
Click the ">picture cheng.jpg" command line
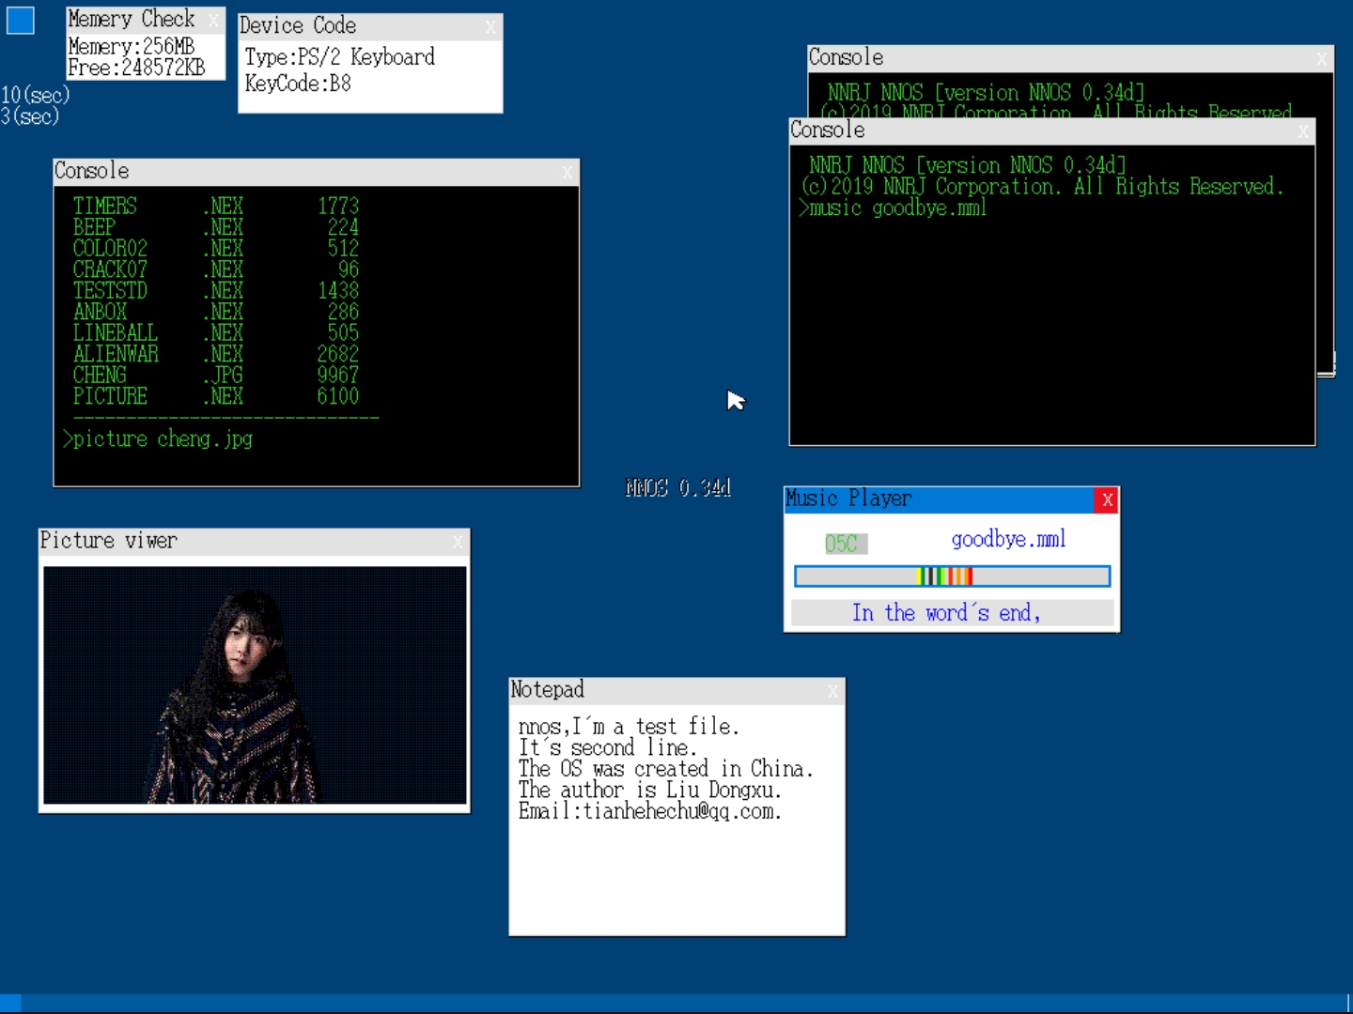click(158, 439)
